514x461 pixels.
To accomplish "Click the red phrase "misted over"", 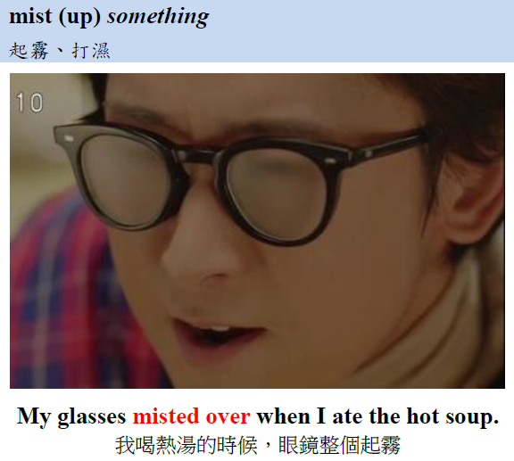I will coord(192,416).
